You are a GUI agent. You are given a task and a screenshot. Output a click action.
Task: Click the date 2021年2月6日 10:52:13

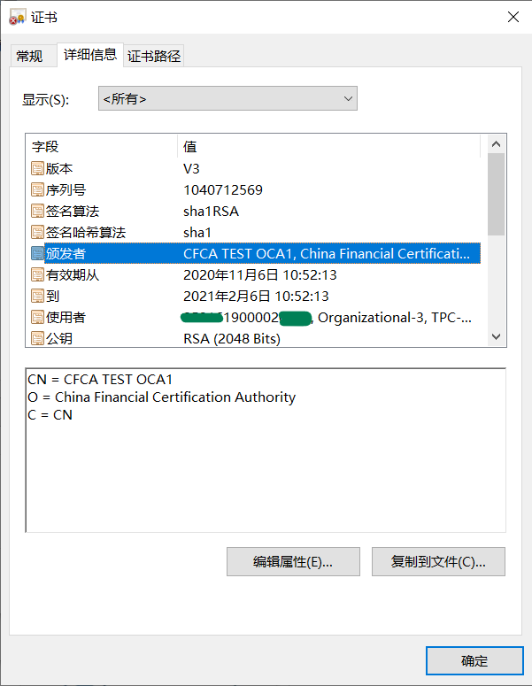coord(256,296)
